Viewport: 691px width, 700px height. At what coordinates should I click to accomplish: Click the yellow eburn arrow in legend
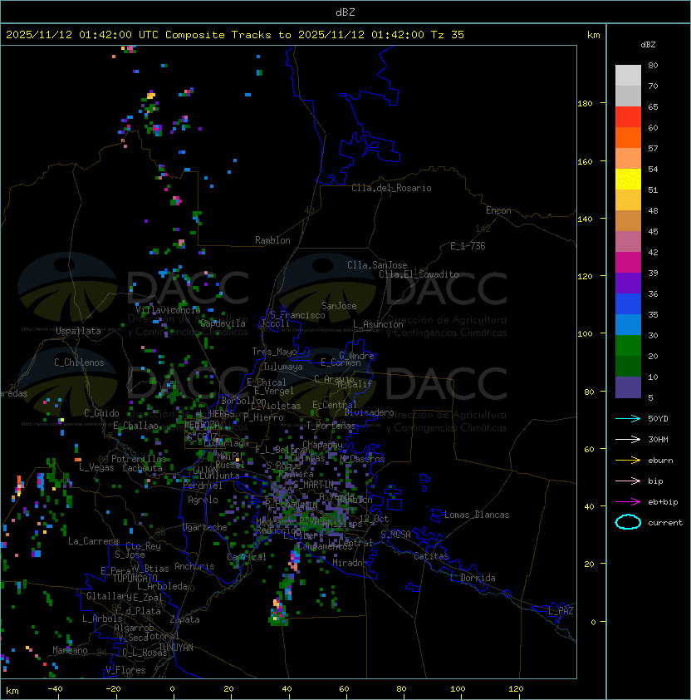click(x=628, y=461)
